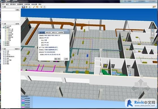The height and width of the screenshot is (109, 158).
Task: Click the person silhouette toolbar icon
Action: (x=30, y=7)
